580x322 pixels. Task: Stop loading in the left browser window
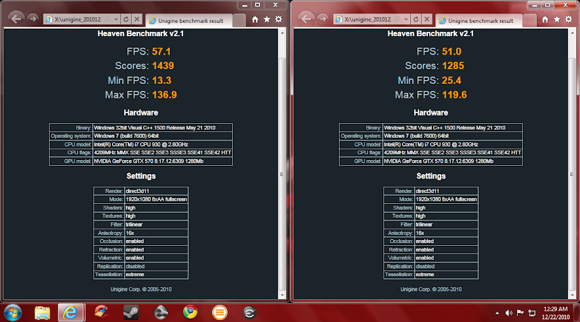[x=137, y=19]
